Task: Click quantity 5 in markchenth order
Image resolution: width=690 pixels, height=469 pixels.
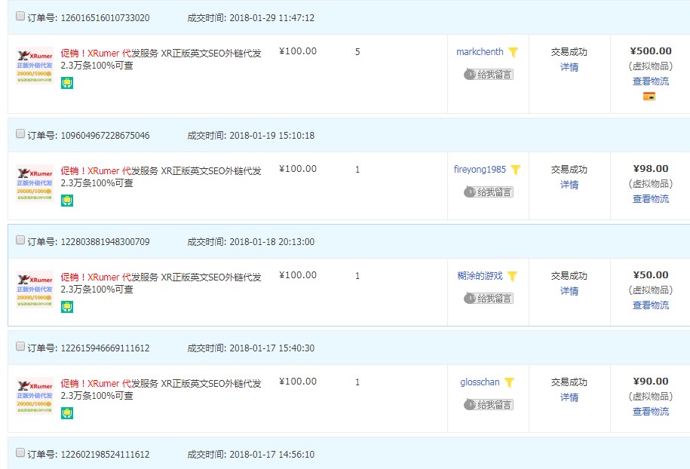Action: point(357,52)
